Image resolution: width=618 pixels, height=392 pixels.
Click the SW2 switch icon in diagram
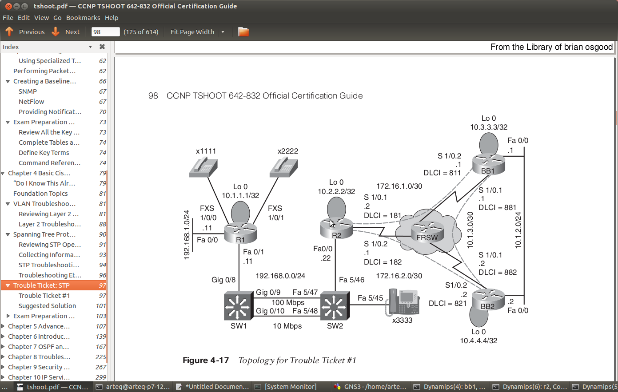coord(335,305)
